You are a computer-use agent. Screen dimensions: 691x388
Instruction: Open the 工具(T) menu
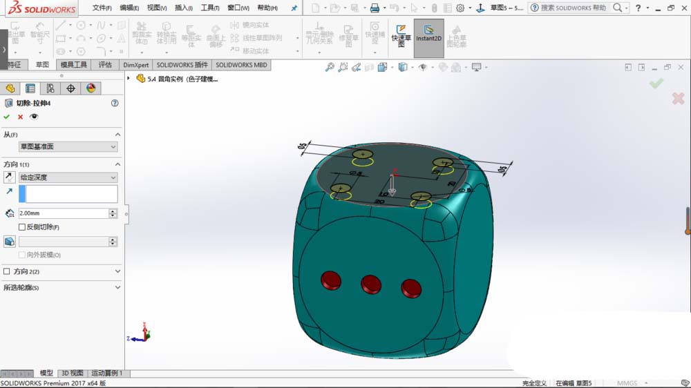click(210, 8)
